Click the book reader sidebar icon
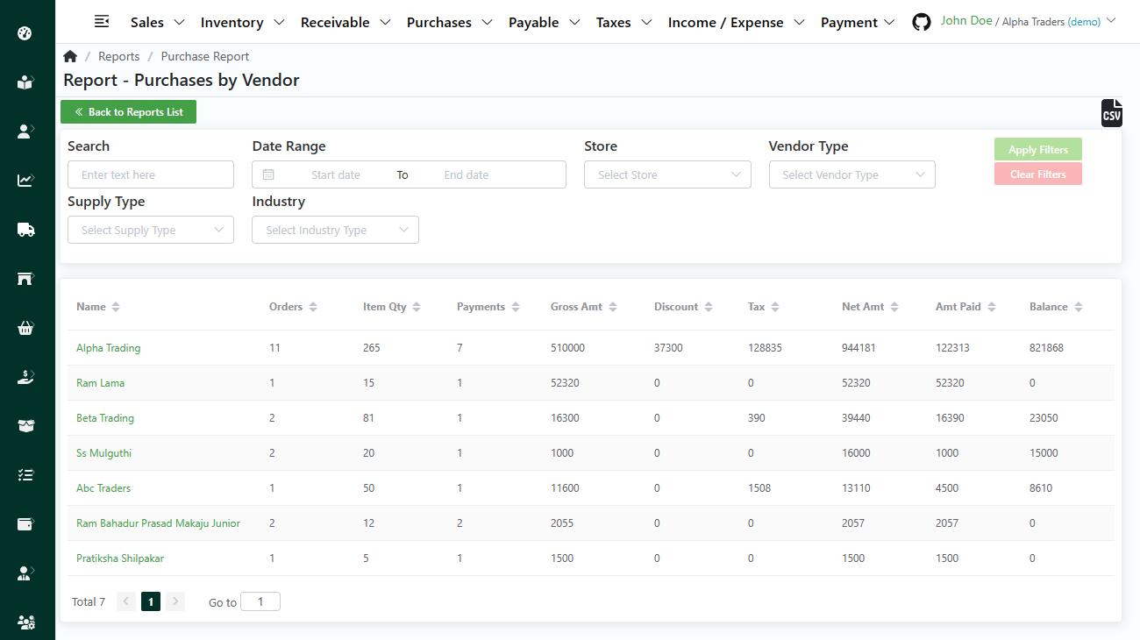1140x640 pixels. (x=25, y=82)
